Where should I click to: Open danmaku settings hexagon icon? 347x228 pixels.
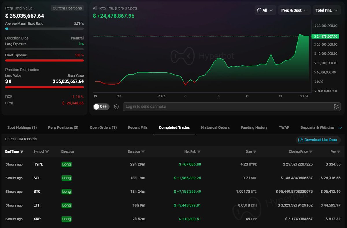coord(116,107)
